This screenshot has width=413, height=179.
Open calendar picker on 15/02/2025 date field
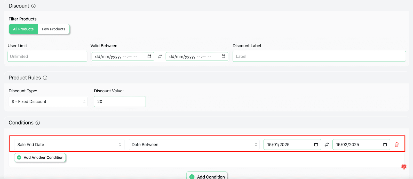385,145
